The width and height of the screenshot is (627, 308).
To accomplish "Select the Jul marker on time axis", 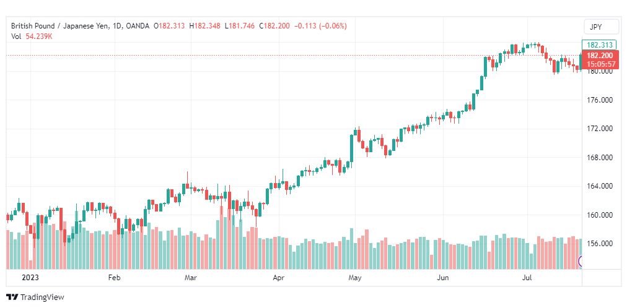I will (x=528, y=277).
